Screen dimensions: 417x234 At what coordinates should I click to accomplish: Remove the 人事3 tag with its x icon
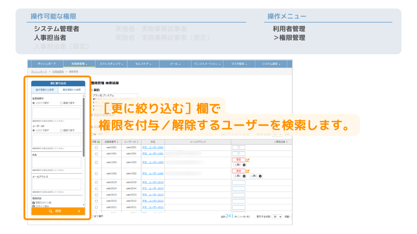pyautogui.click(x=244, y=165)
